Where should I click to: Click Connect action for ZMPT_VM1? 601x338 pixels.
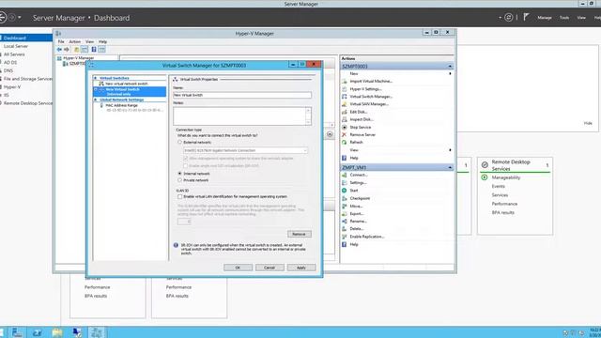coord(359,175)
